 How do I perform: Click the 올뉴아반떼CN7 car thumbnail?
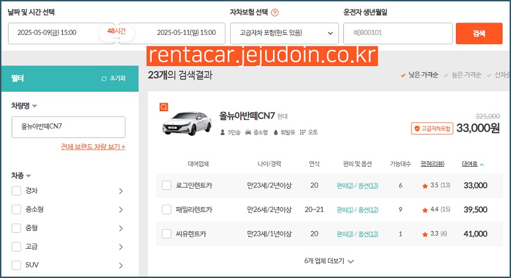point(187,123)
